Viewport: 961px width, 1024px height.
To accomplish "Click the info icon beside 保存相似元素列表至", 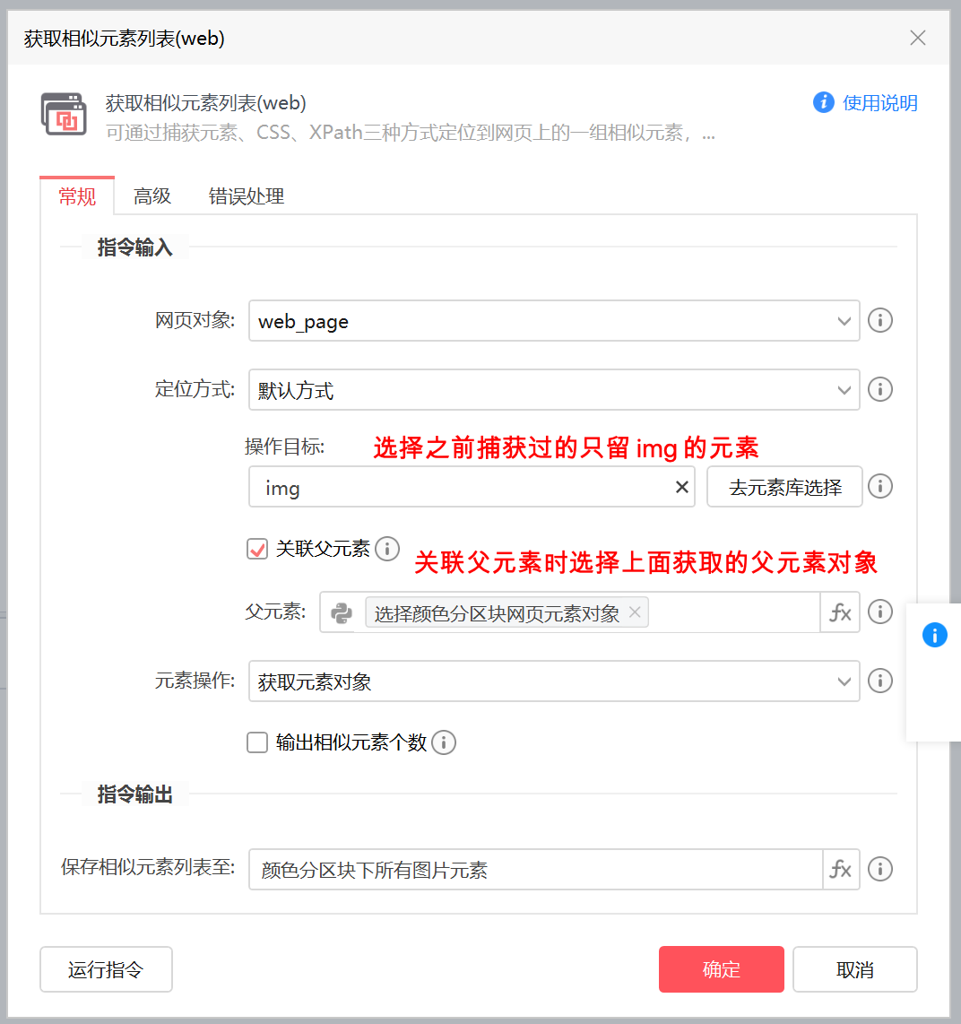I will [x=880, y=869].
